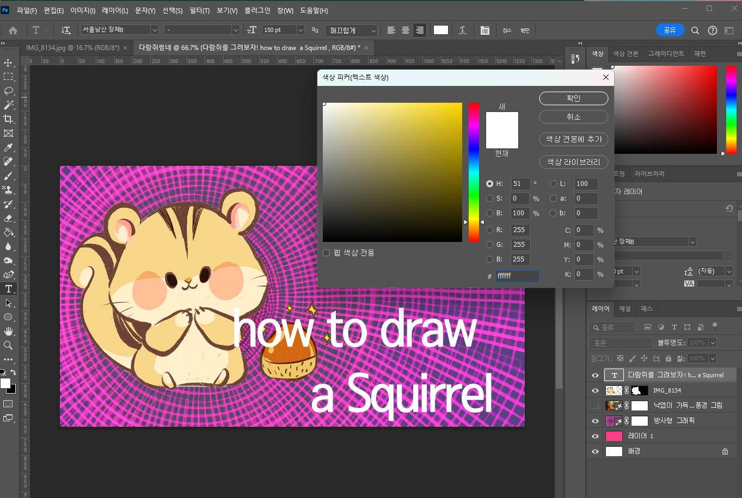Expand the 칠 fill dropdown arrow

(x=713, y=358)
